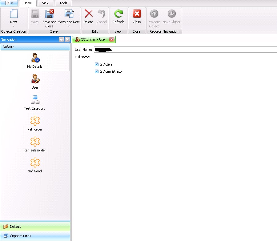Image resolution: width=277 pixels, height=241 pixels.
Task: Open the application menu button
Action: 9,3
